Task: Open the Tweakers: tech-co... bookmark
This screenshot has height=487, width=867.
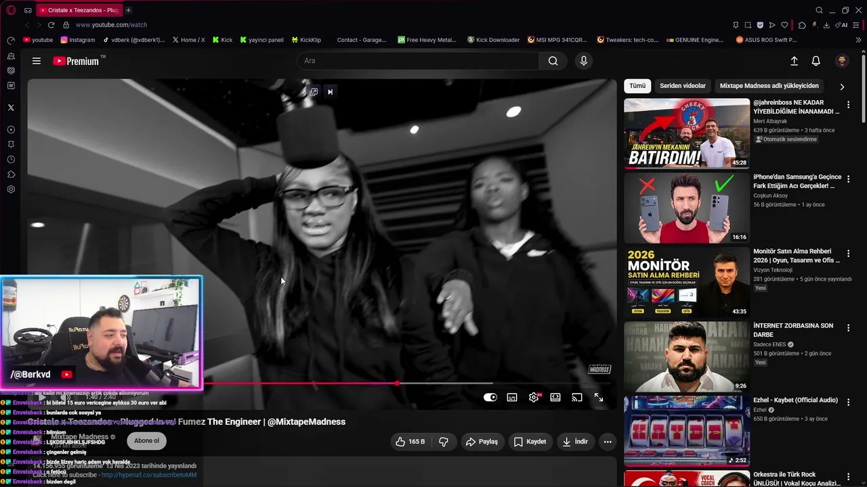Action: [627, 40]
